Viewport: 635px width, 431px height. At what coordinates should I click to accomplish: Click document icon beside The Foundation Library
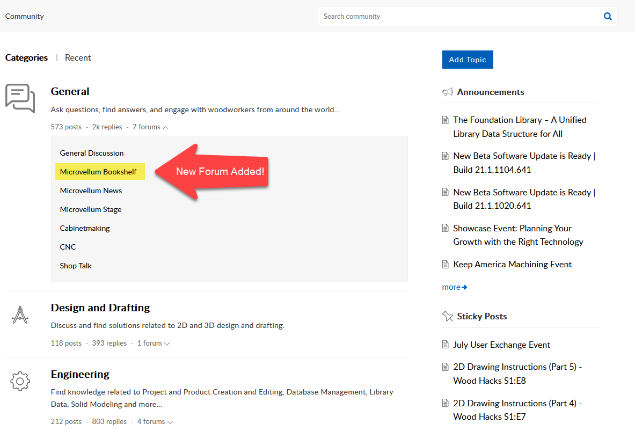[446, 120]
